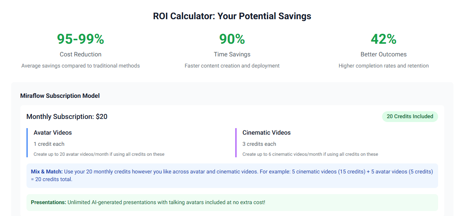Click the 6 cinematic videos/month note
The image size is (460, 216).
pos(310,154)
